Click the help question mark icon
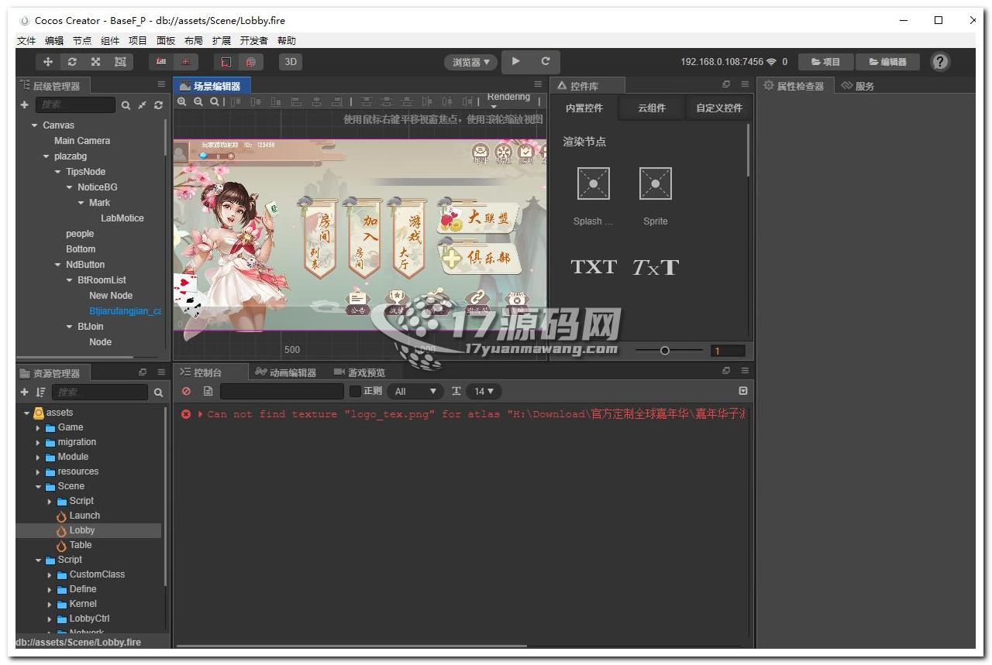 point(940,62)
